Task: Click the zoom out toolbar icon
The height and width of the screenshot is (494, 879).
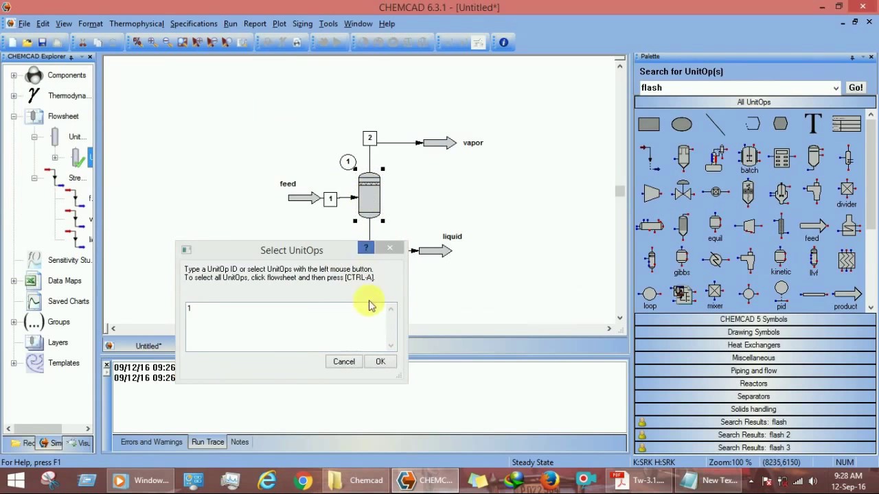Action: click(167, 43)
